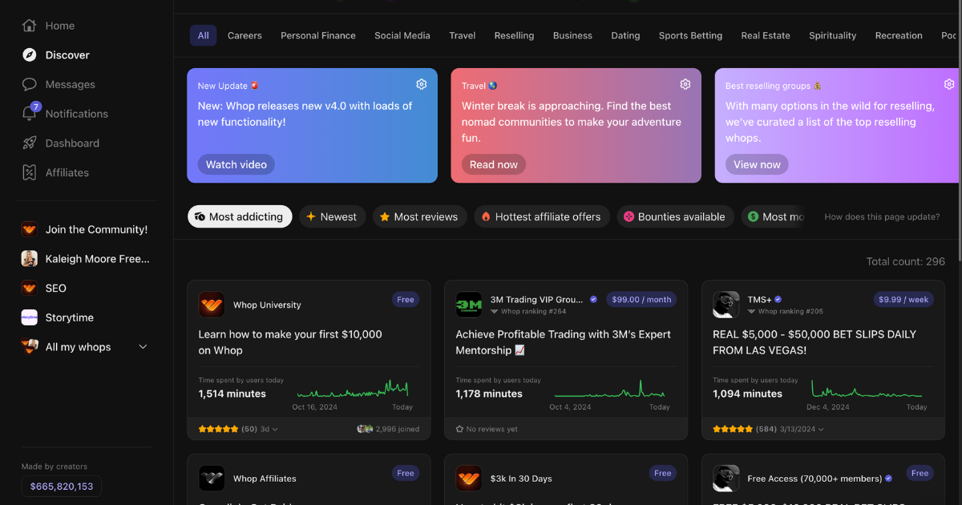
Task: Click the $9.99 / week price badge
Action: (903, 300)
